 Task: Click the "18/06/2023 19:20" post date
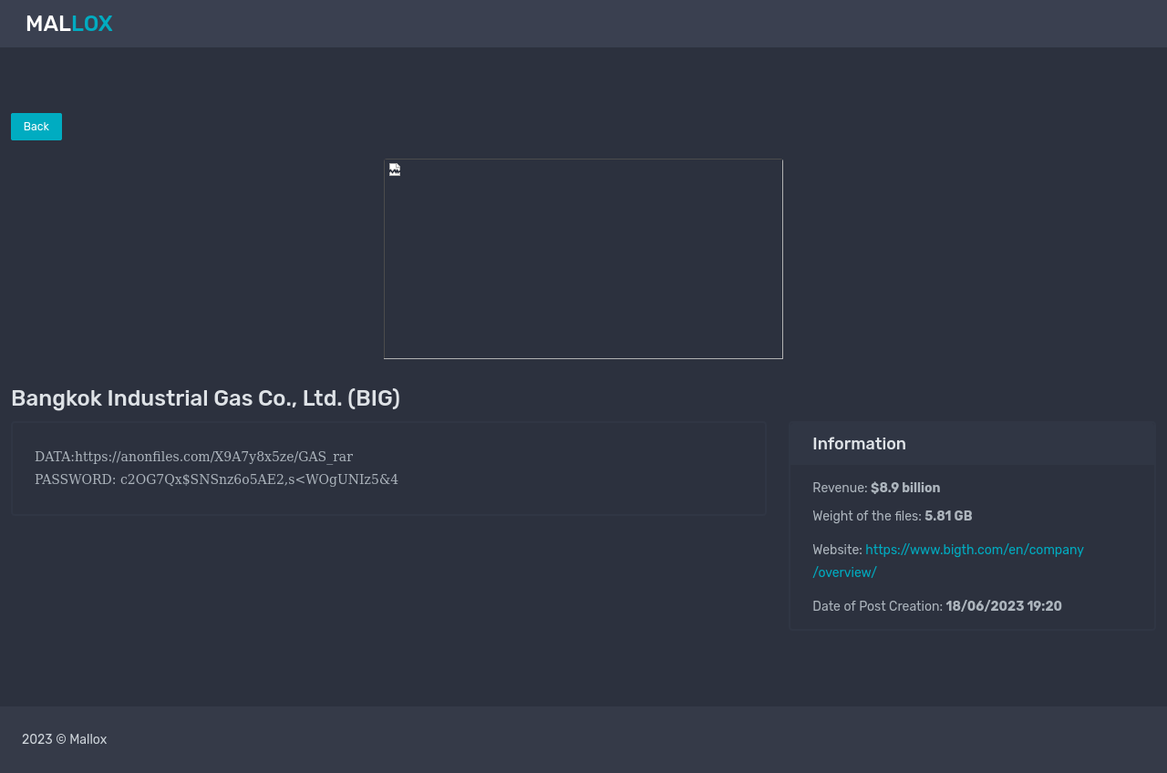click(x=1003, y=606)
